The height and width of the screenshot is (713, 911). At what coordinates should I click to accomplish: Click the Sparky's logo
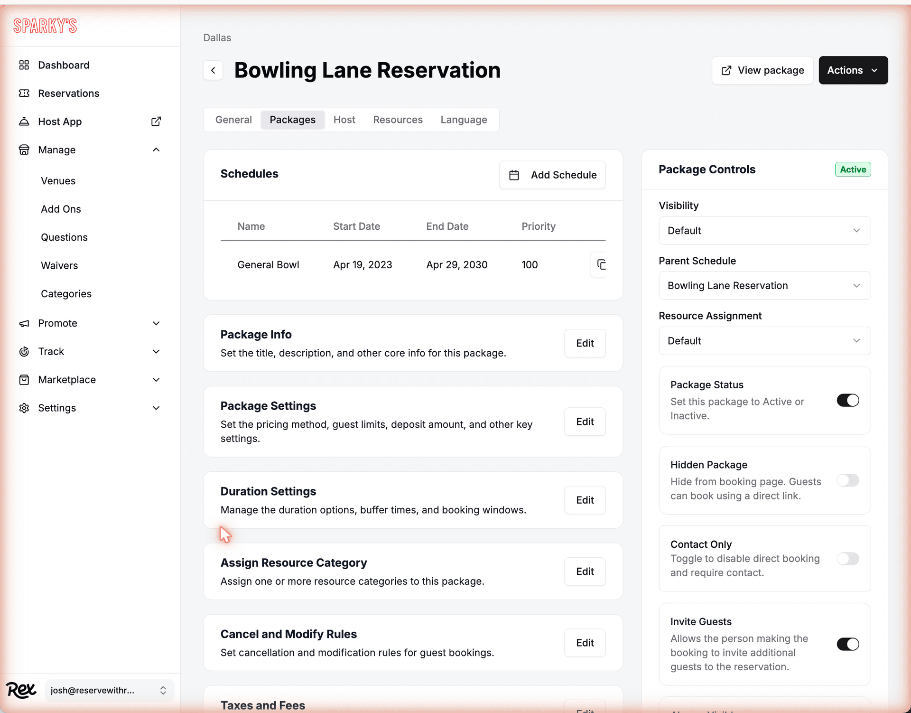(45, 26)
